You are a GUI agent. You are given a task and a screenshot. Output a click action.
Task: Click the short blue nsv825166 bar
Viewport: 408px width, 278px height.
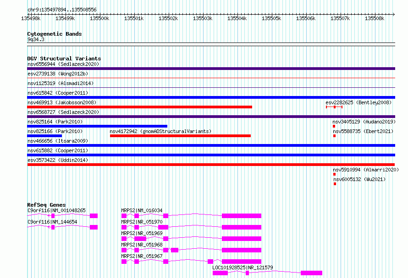44,136
